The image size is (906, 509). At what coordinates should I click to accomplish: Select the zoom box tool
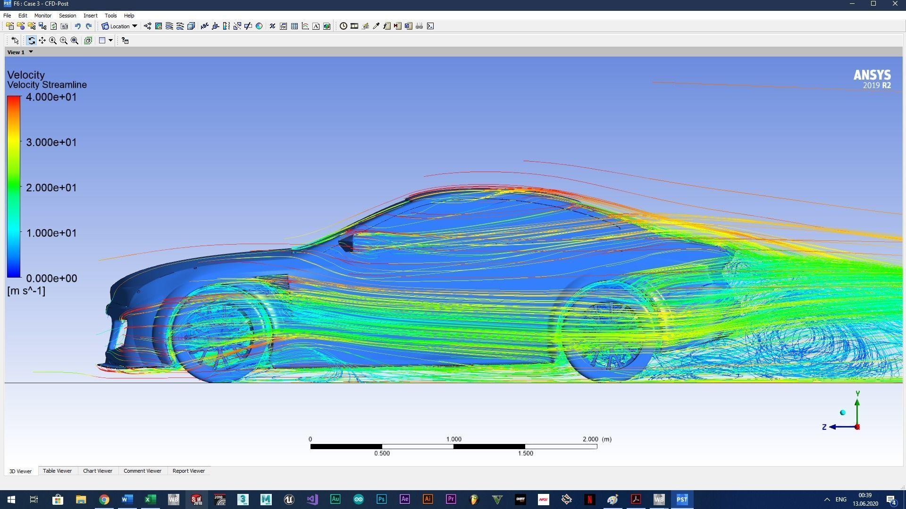[x=64, y=41]
